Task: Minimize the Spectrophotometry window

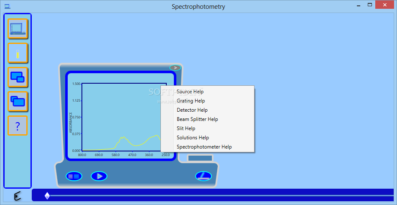Action: (358, 5)
